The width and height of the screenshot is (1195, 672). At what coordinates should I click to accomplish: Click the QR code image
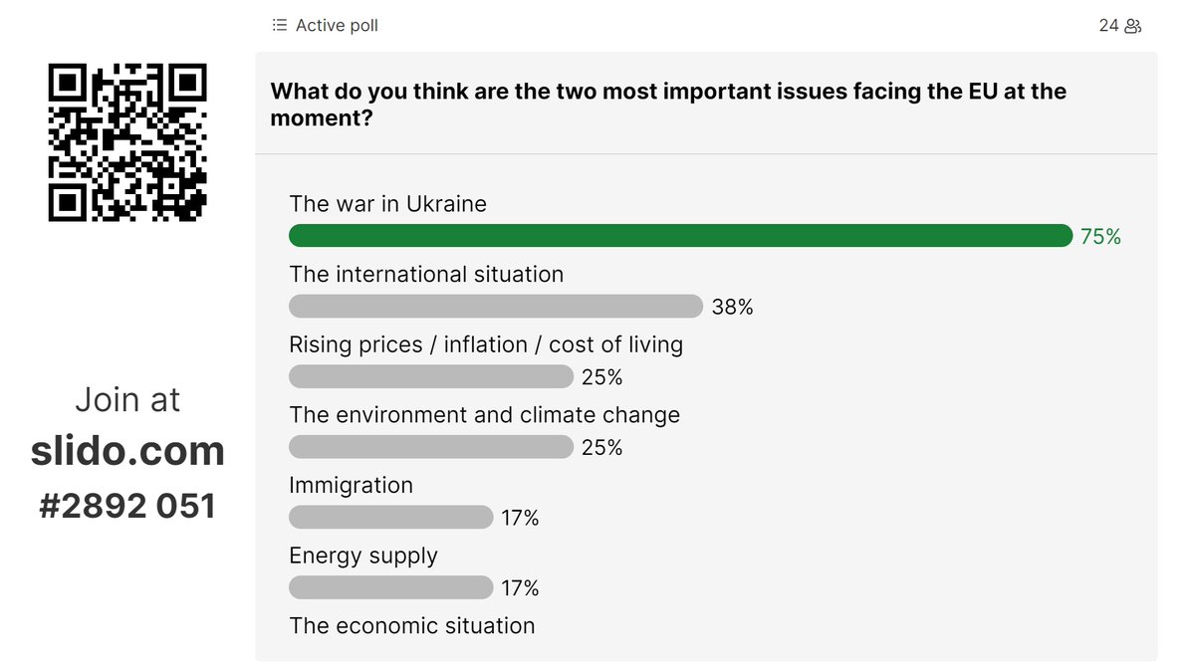(x=127, y=142)
